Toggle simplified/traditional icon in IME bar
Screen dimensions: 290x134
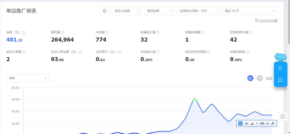[x=267, y=123]
